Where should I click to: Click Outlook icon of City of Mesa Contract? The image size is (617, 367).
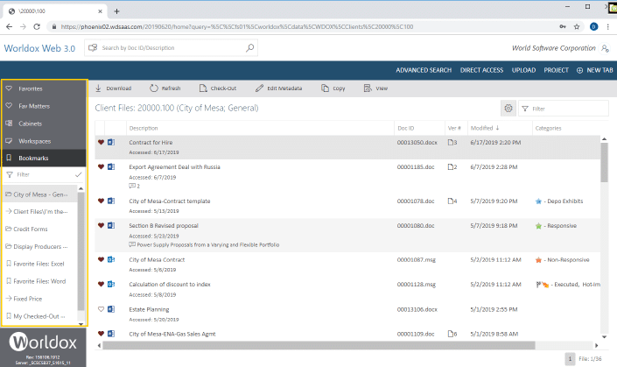click(x=111, y=259)
